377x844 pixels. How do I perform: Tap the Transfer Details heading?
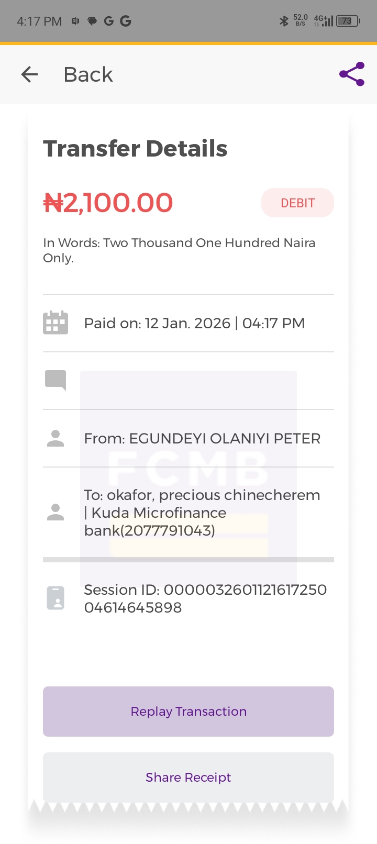[135, 149]
